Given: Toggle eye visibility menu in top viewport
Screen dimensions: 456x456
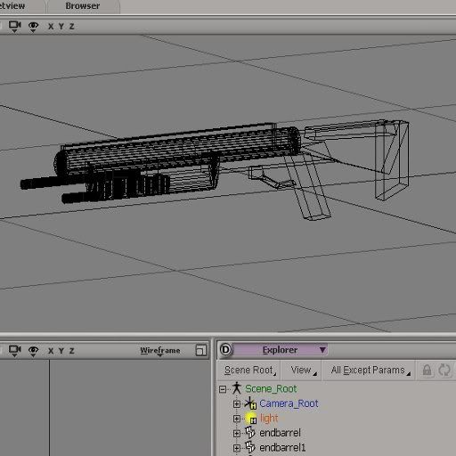Looking at the screenshot, I should pyautogui.click(x=33, y=26).
